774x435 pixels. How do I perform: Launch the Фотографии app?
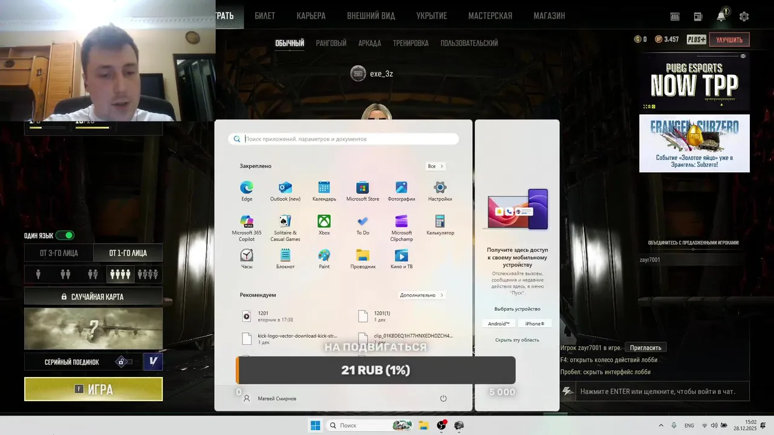[402, 192]
